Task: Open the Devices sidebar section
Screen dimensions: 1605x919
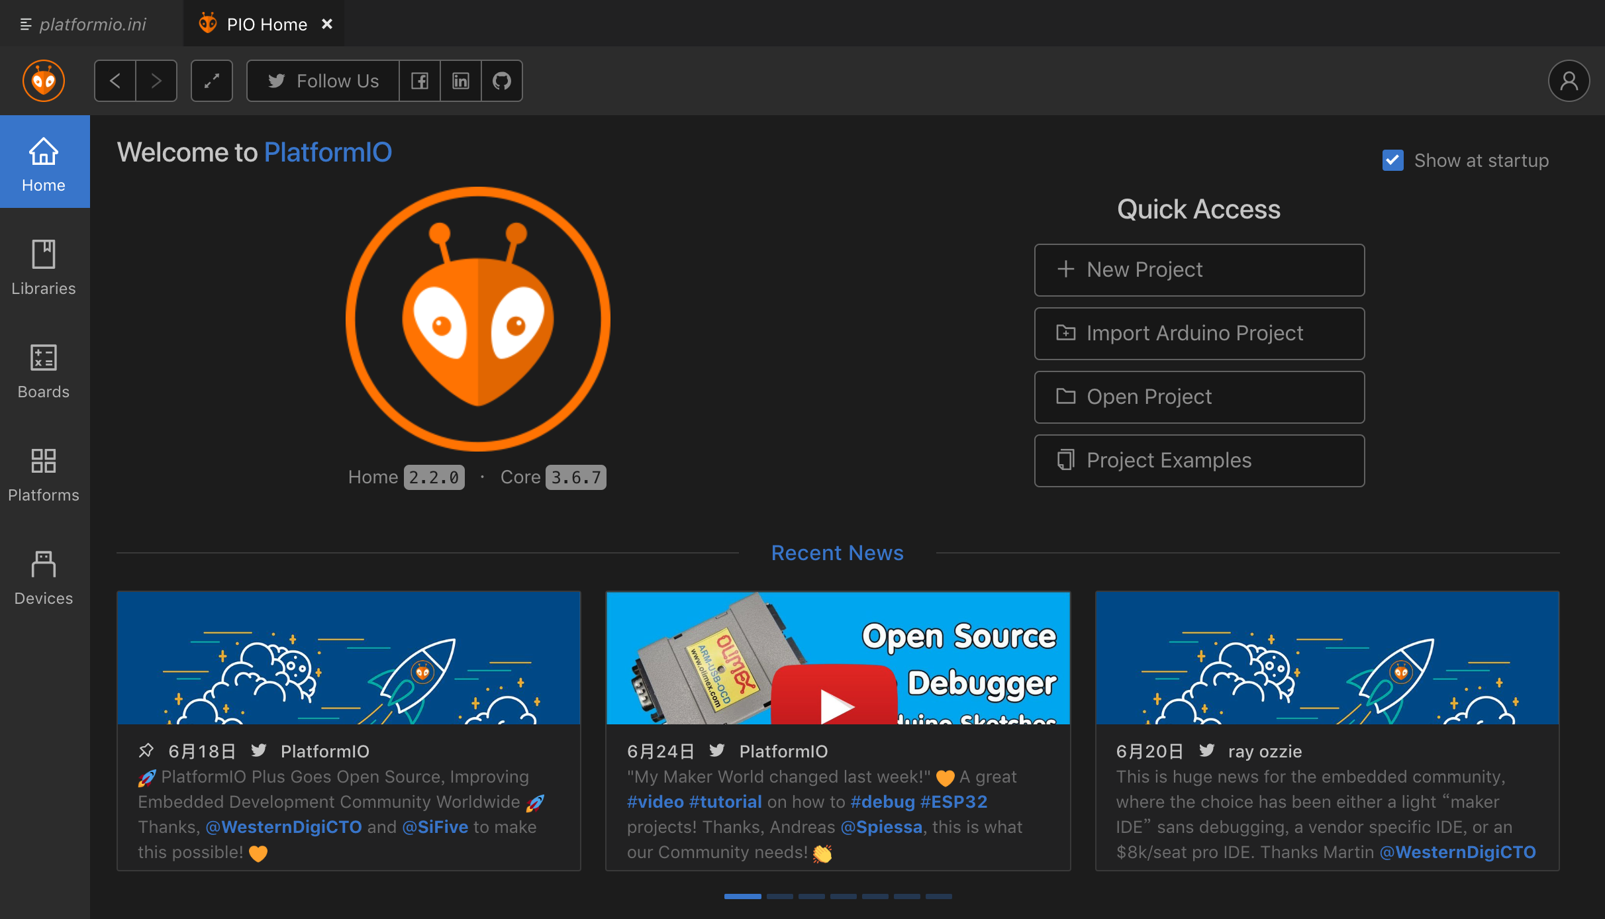Action: (x=44, y=576)
